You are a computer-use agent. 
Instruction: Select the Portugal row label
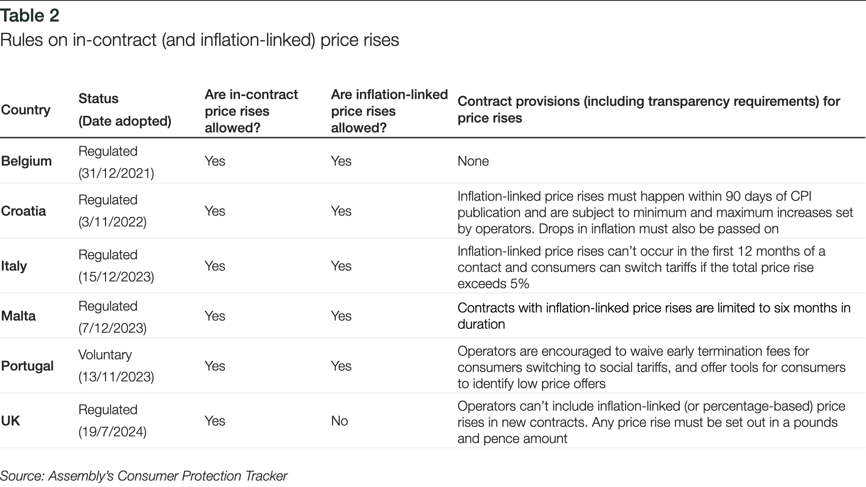pos(27,366)
